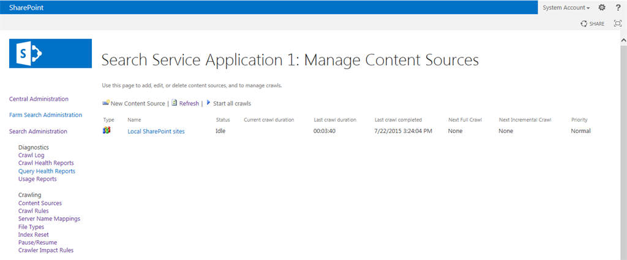Expand the System Account dropdown
This screenshot has height=260, width=627.
coord(566,7)
